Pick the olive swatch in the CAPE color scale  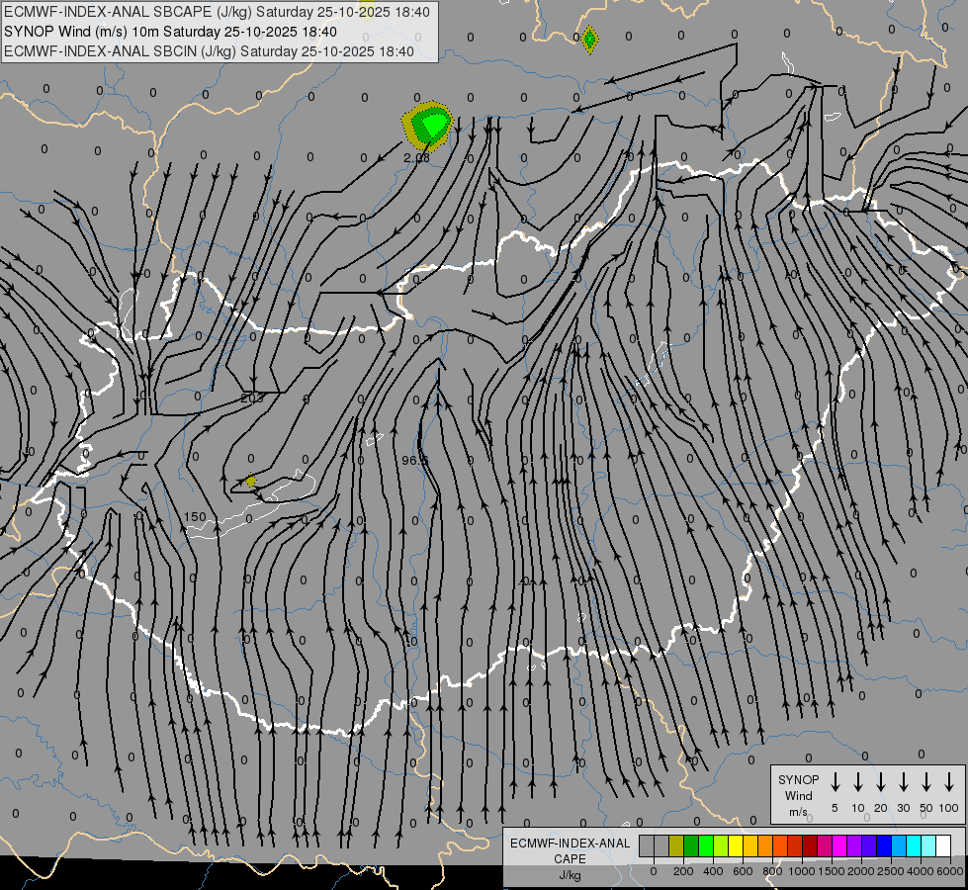(676, 846)
